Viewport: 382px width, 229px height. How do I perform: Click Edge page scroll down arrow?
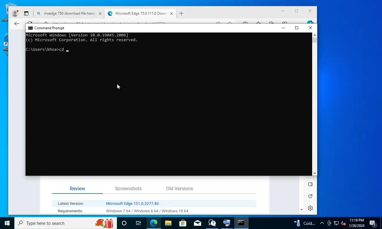pyautogui.click(x=301, y=210)
